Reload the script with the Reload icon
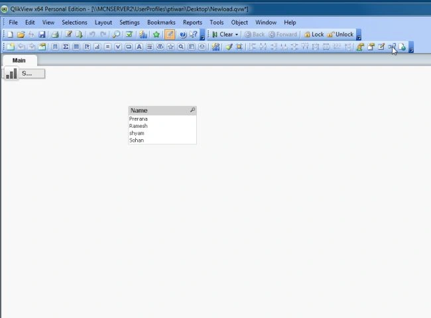 click(x=79, y=34)
